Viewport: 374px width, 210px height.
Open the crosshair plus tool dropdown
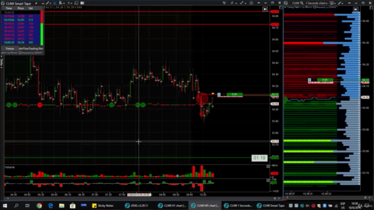pyautogui.click(x=70, y=3)
